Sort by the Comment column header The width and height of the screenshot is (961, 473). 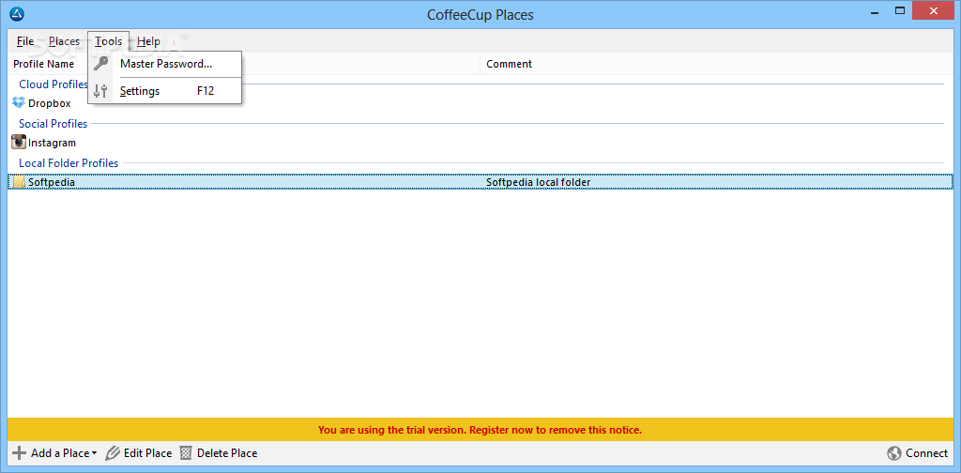tap(716, 64)
